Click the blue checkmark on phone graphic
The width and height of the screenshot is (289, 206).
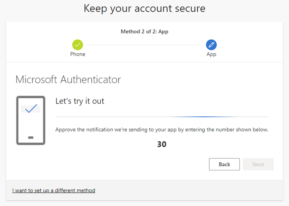pyautogui.click(x=31, y=109)
